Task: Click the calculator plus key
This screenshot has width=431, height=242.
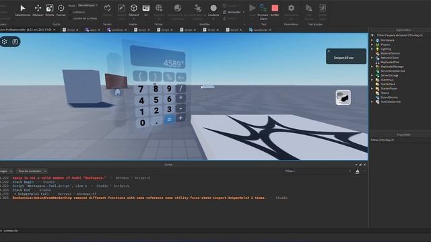Action: (x=180, y=118)
